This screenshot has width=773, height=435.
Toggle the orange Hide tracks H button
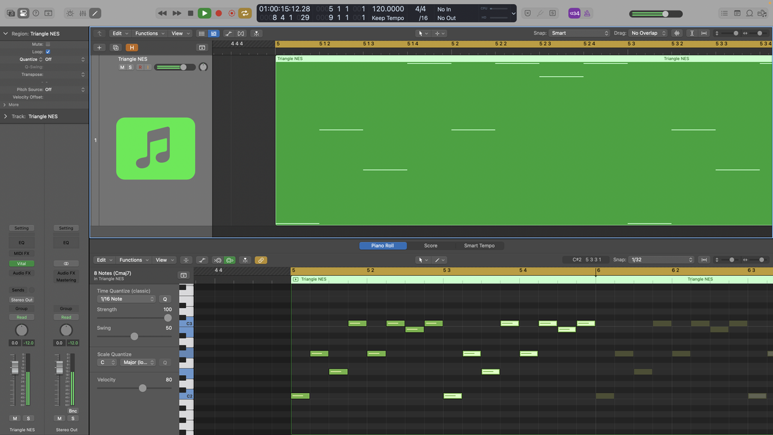[x=131, y=48]
